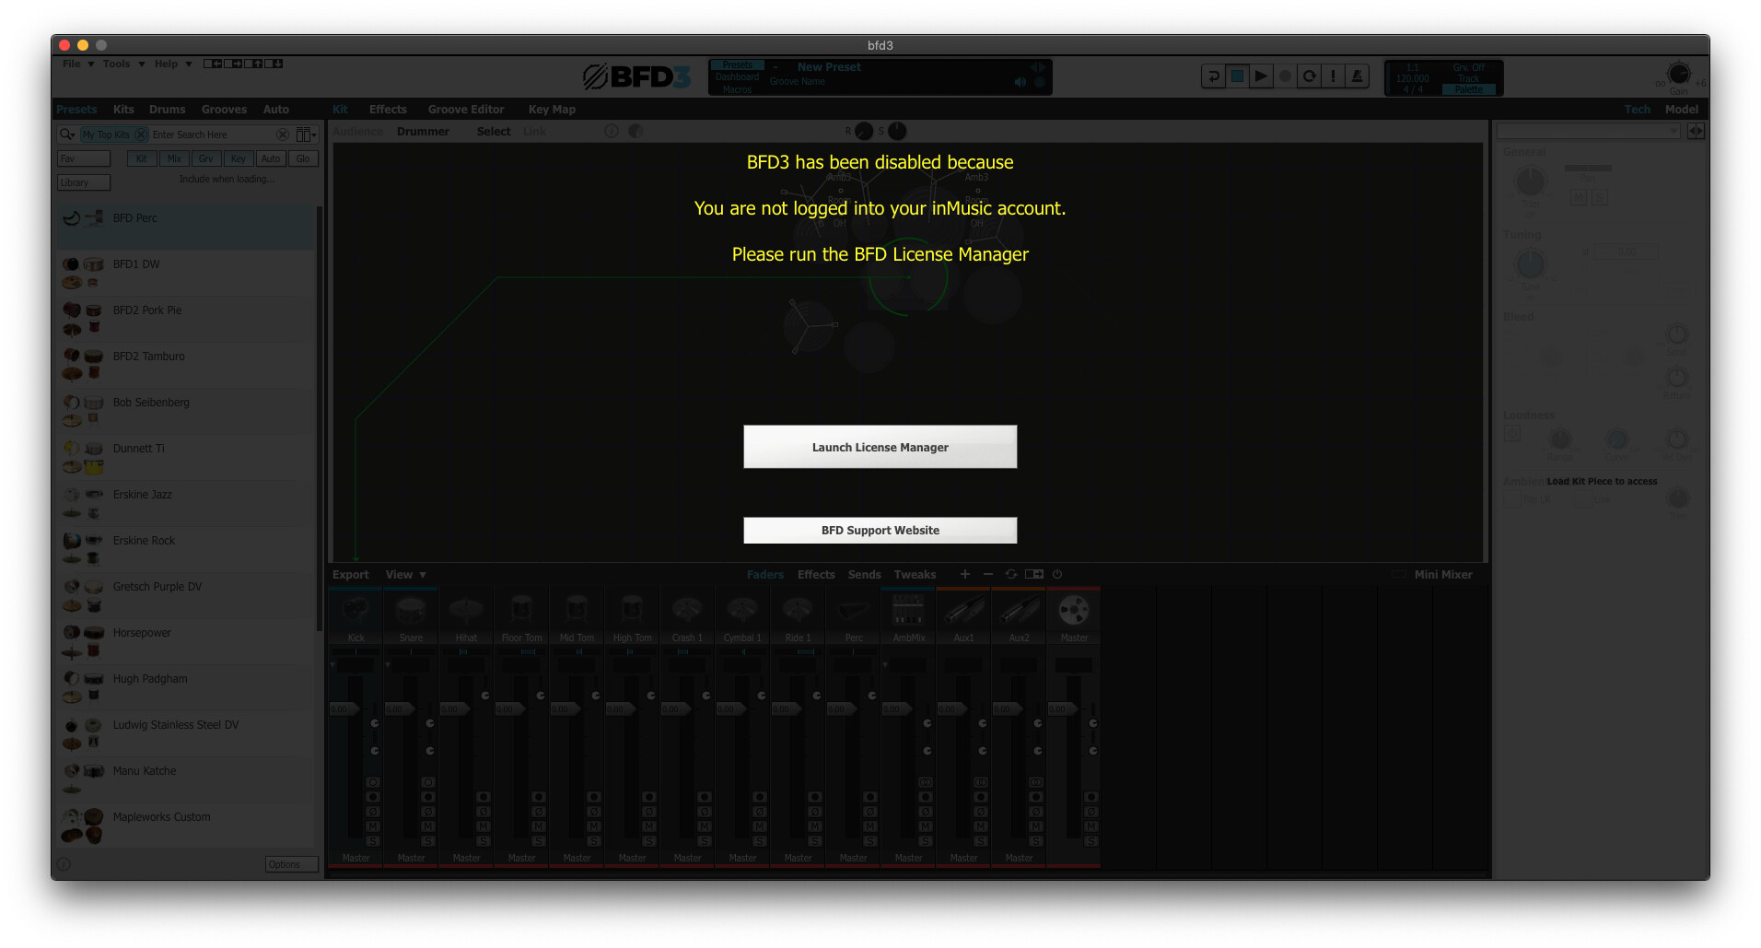
Task: Select the Kick channel icon in mixer
Action: (356, 610)
